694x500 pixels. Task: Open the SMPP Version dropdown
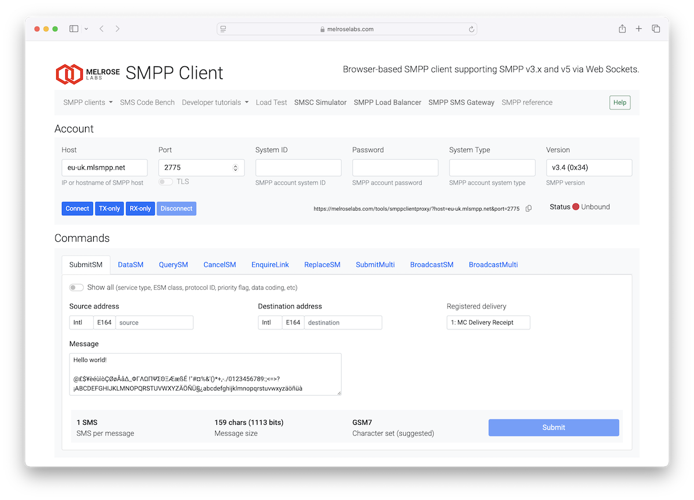point(589,167)
